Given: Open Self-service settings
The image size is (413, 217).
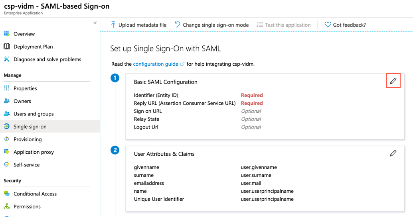Looking at the screenshot, I should (26, 165).
